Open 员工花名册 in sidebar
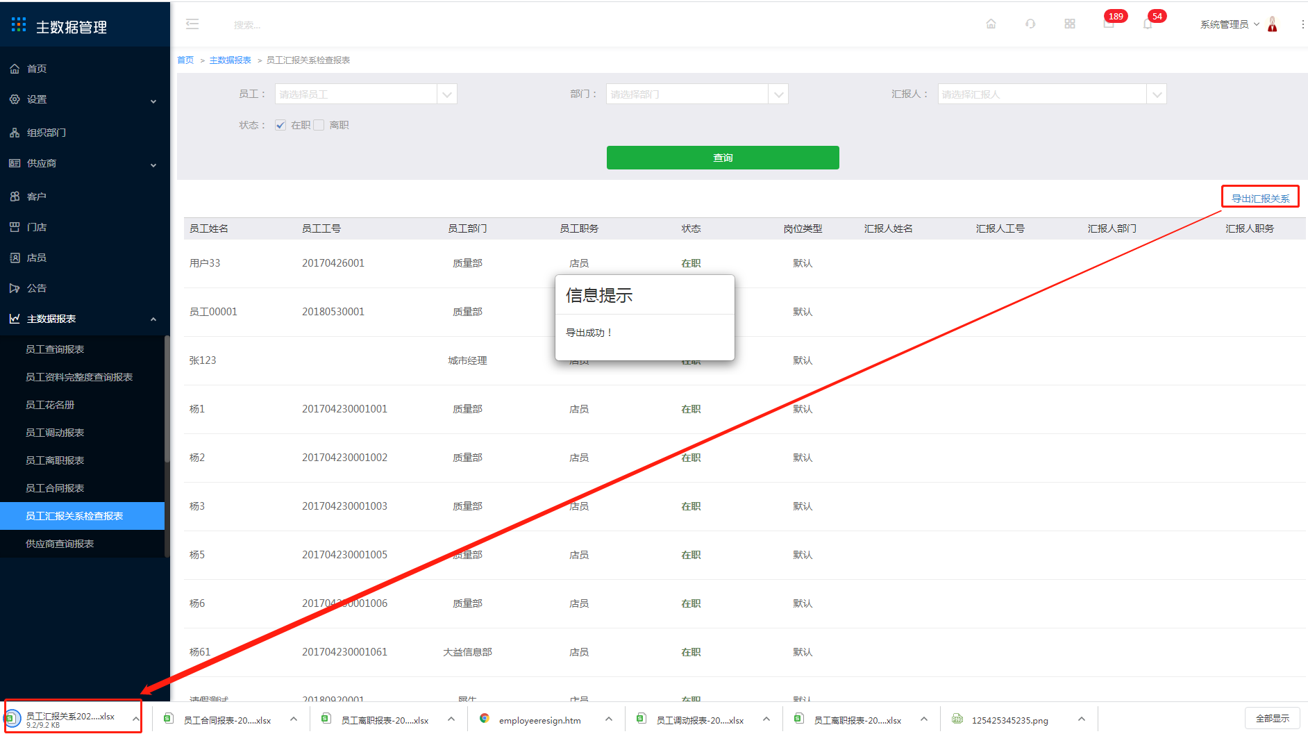This screenshot has height=734, width=1308. pos(50,405)
